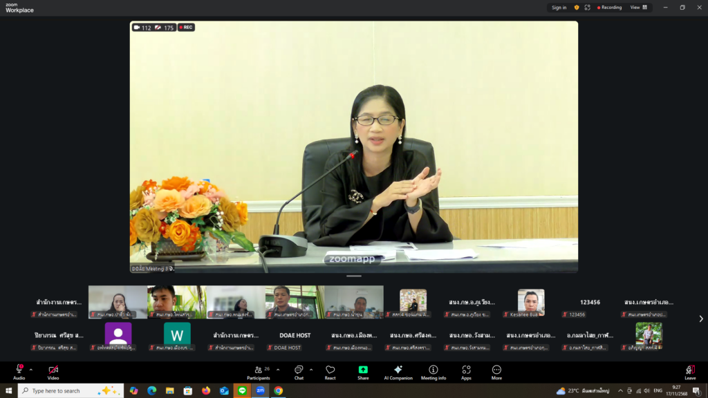Viewport: 708px width, 398px height.
Task: Open the Apps panel
Action: pyautogui.click(x=466, y=371)
